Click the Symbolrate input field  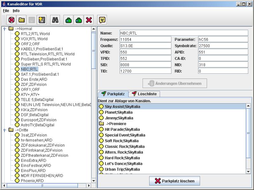coord(223,46)
